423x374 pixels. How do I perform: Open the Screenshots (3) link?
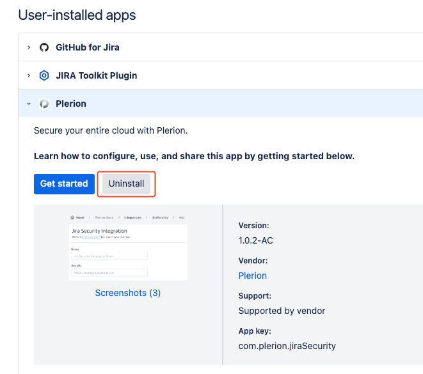(x=128, y=293)
